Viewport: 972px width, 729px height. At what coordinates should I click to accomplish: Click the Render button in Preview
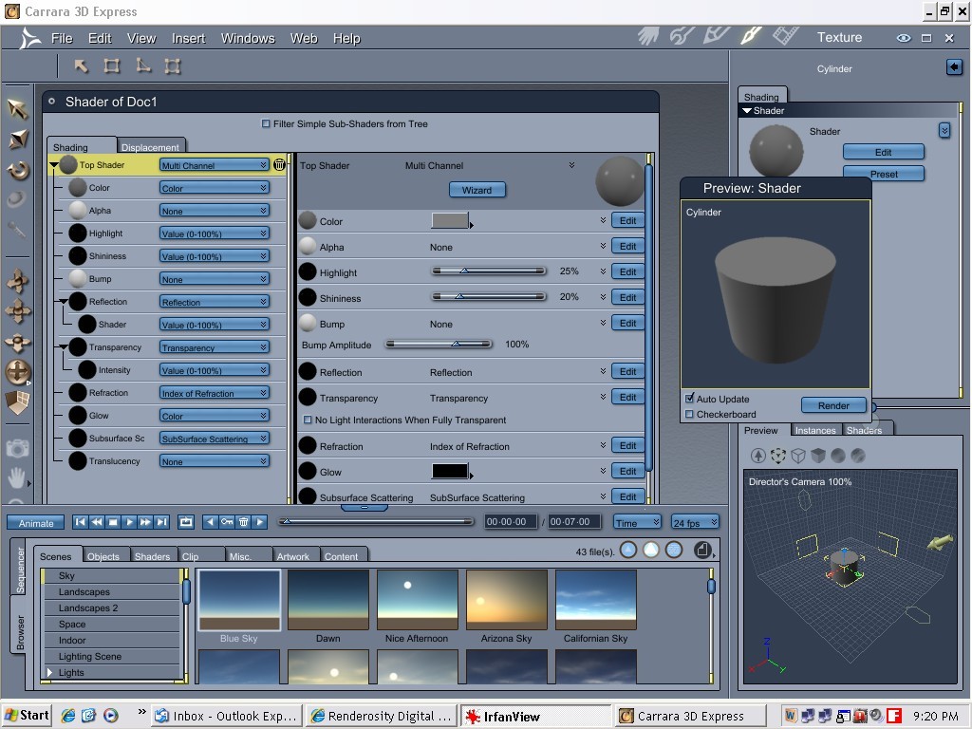[x=833, y=405]
